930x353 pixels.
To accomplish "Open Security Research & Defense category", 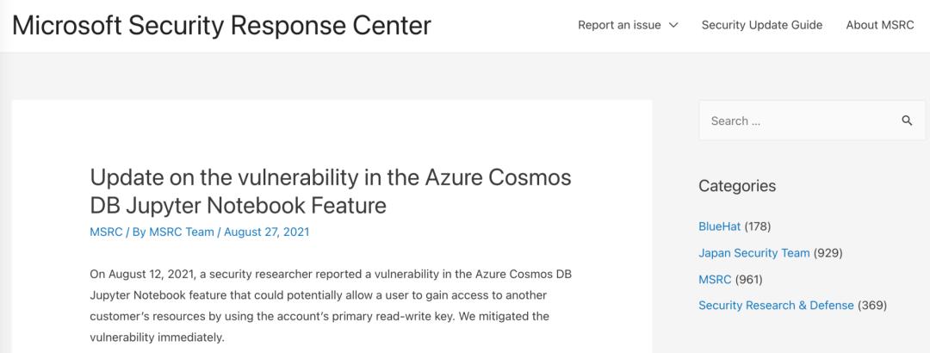I will point(776,305).
